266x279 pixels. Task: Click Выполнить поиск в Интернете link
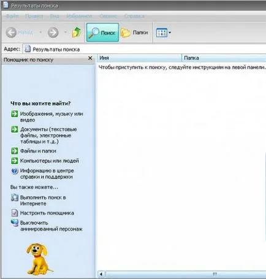[x=43, y=201]
